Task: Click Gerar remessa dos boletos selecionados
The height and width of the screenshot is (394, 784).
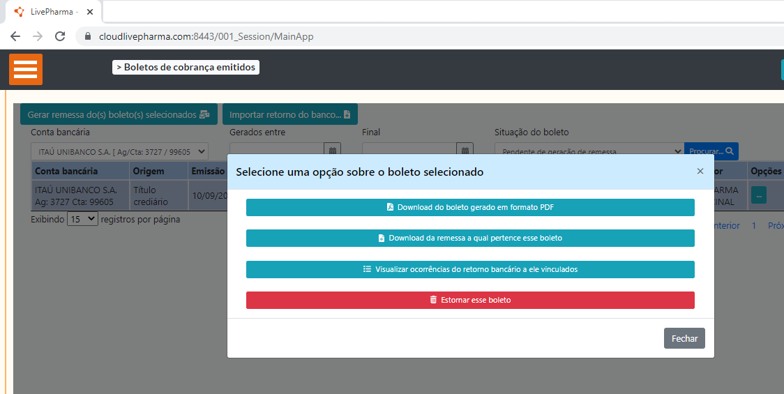Action: point(119,114)
